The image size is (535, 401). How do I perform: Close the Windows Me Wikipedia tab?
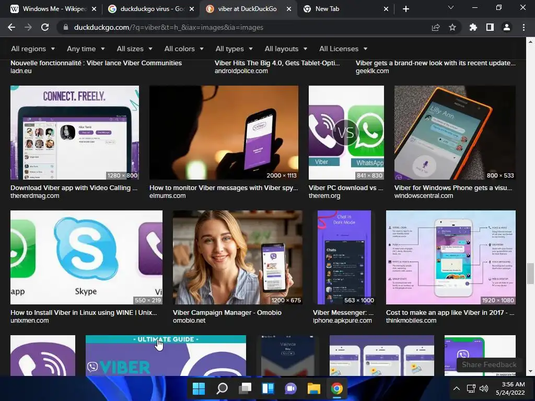94,9
